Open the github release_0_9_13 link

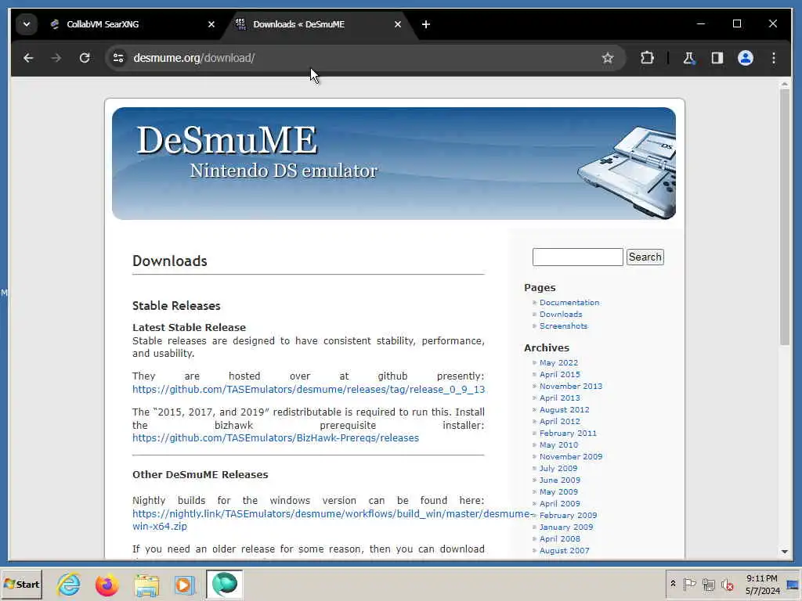tap(309, 390)
